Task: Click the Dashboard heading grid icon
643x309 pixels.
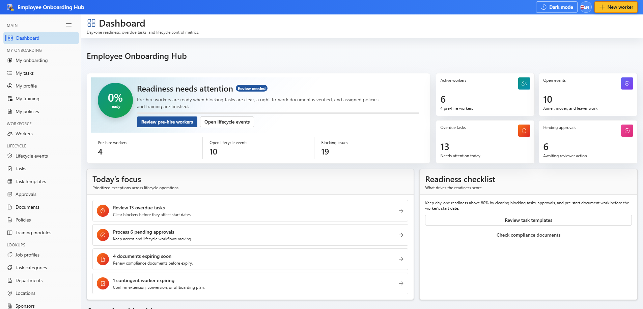Action: point(91,23)
